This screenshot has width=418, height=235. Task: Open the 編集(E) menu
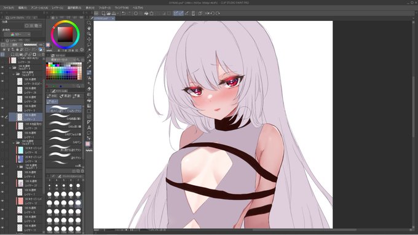click(x=22, y=8)
